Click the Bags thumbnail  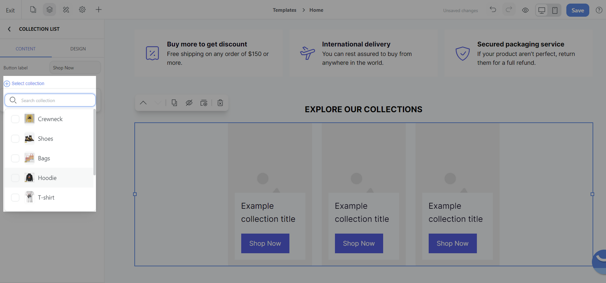click(x=29, y=158)
